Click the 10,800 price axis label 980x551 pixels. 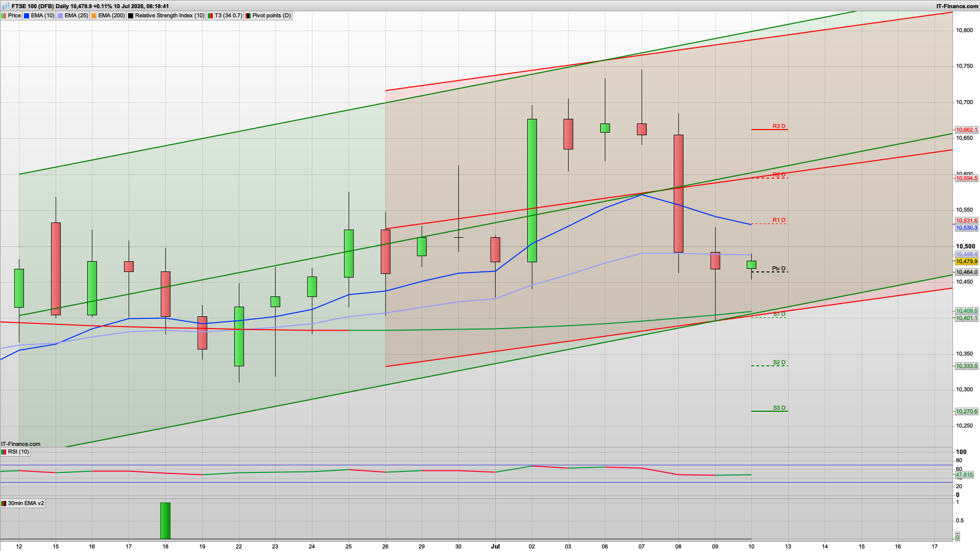[x=964, y=31]
